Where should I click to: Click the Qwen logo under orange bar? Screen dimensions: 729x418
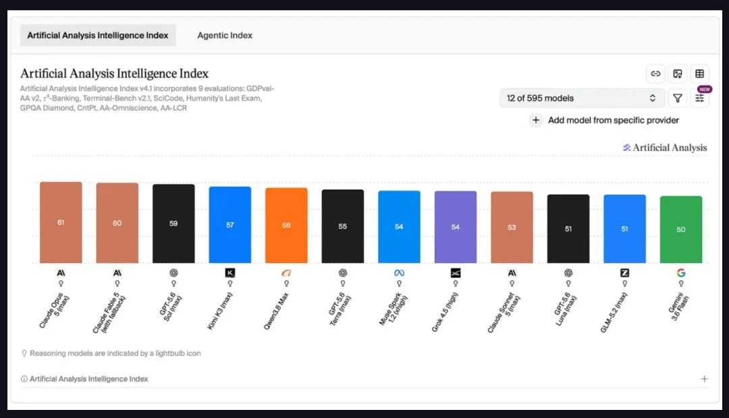click(286, 272)
